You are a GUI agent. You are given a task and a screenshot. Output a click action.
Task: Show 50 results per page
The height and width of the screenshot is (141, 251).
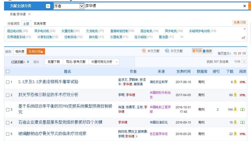(x=244, y=53)
